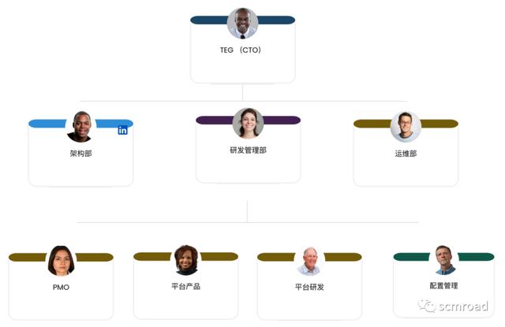The height and width of the screenshot is (327, 505).
Task: Open the 架构部 department label
Action: [80, 154]
